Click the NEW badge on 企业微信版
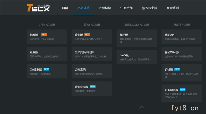This screenshot has width=206, height=114. (x=183, y=90)
